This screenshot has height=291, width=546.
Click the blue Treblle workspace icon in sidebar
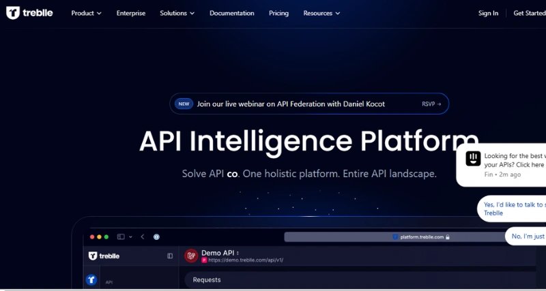(x=91, y=279)
